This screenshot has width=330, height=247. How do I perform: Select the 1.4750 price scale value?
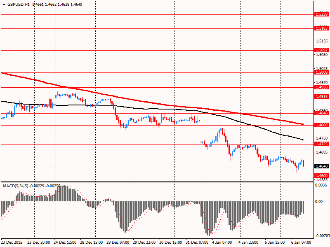coord(322,138)
